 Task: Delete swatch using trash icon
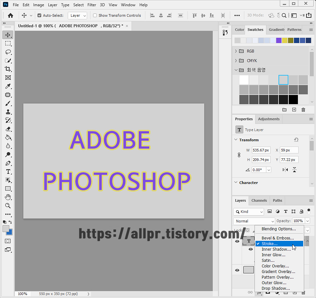[303, 110]
